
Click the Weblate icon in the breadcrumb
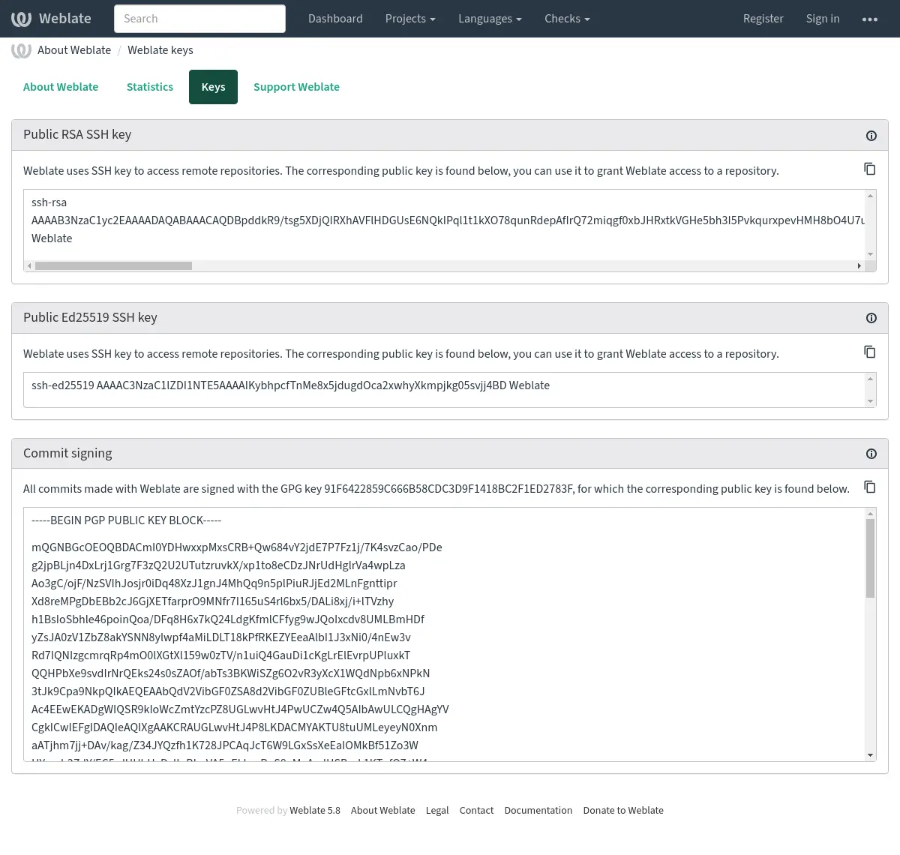21,50
